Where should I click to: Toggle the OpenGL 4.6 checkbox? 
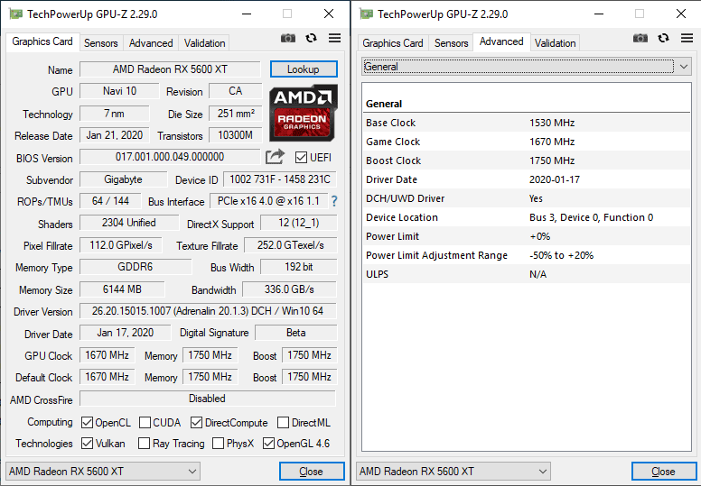tap(268, 443)
